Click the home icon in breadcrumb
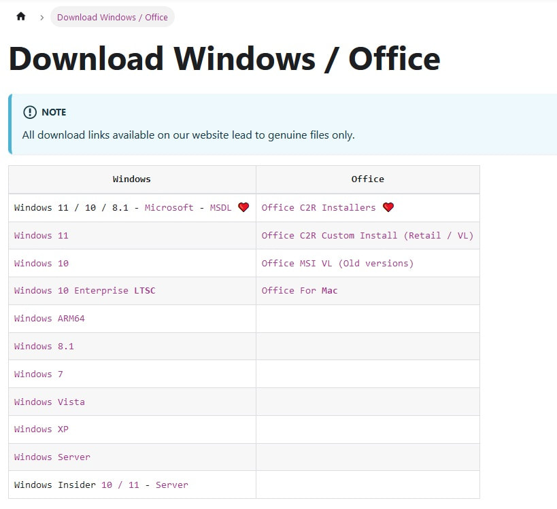This screenshot has height=509, width=557. click(21, 17)
